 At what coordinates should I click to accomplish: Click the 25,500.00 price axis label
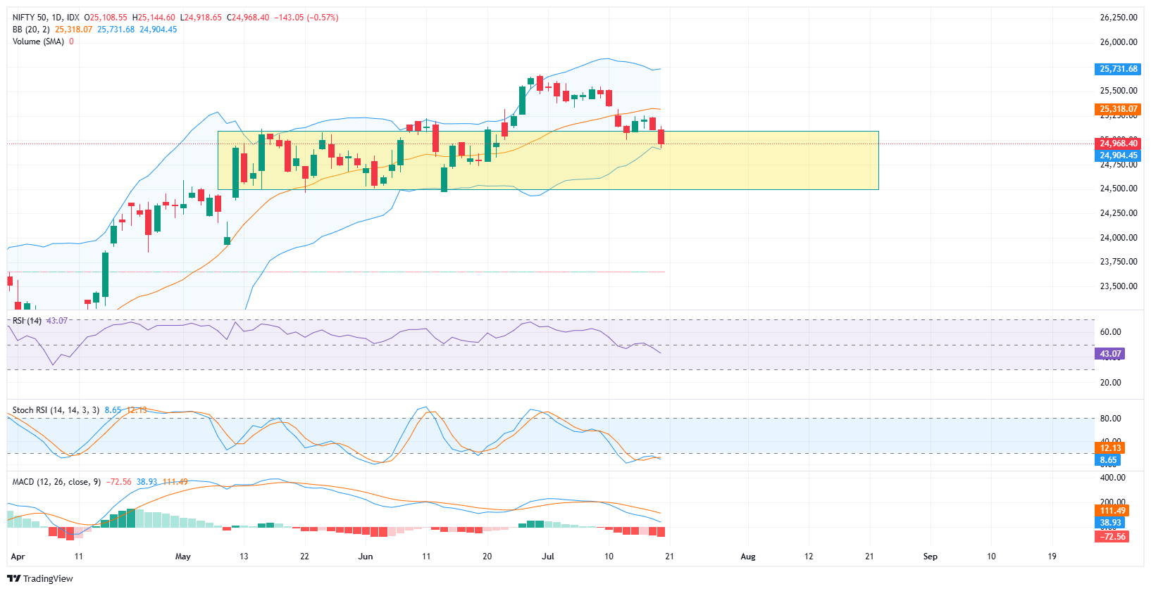(x=1119, y=91)
